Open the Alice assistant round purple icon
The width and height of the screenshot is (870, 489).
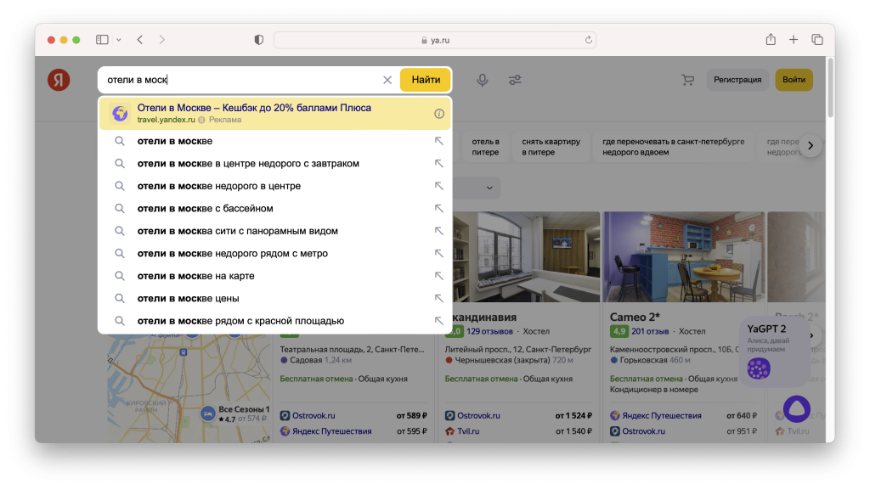(797, 408)
